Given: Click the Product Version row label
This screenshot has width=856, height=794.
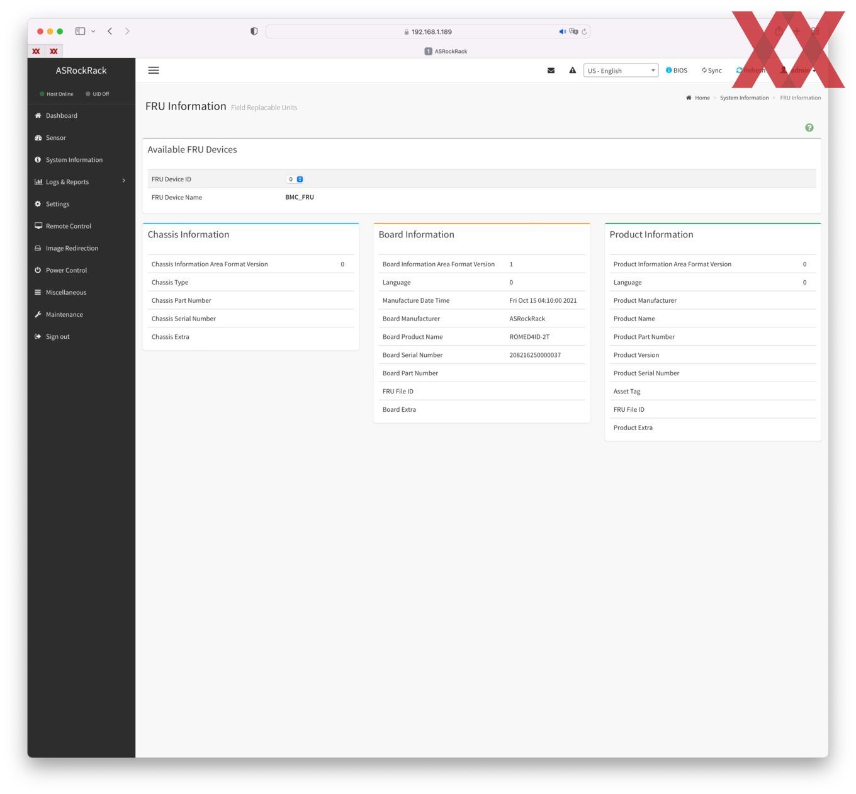Looking at the screenshot, I should 636,355.
